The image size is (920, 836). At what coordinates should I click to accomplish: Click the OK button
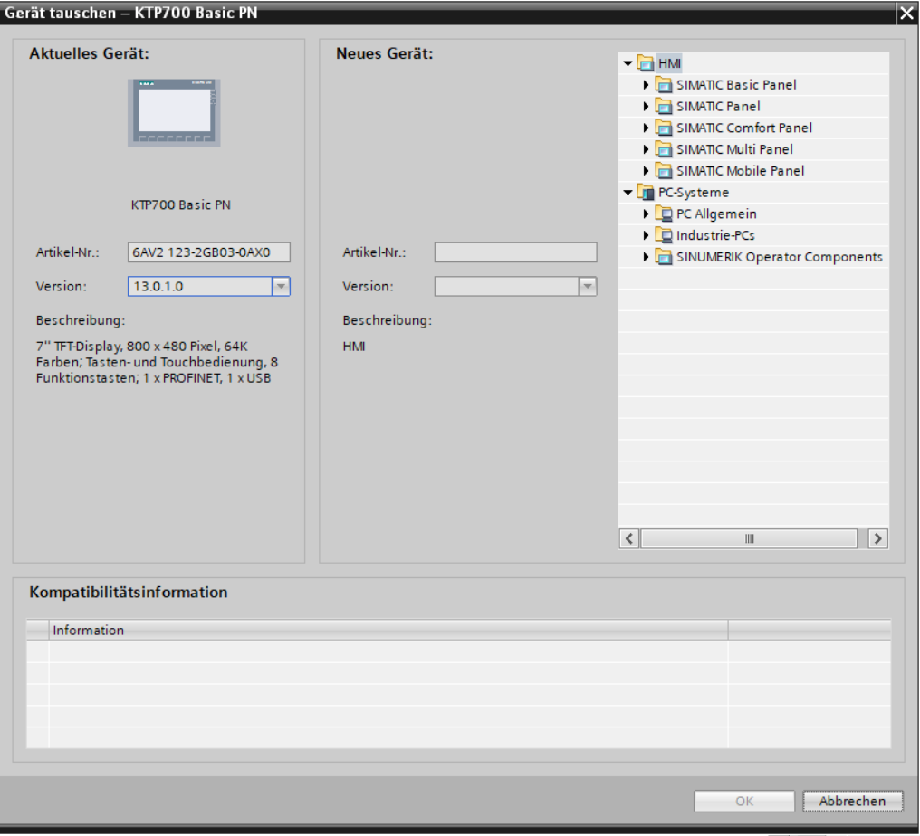[744, 802]
